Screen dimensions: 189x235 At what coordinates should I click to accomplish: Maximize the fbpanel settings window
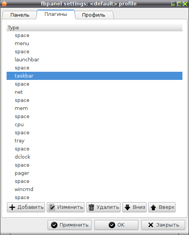179,4
